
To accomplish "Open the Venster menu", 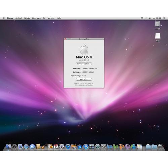I will tap(51, 18).
